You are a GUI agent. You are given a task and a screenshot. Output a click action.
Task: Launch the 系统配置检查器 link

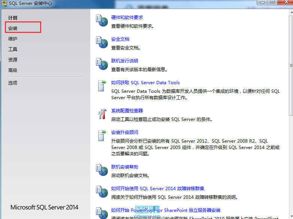[127, 111]
